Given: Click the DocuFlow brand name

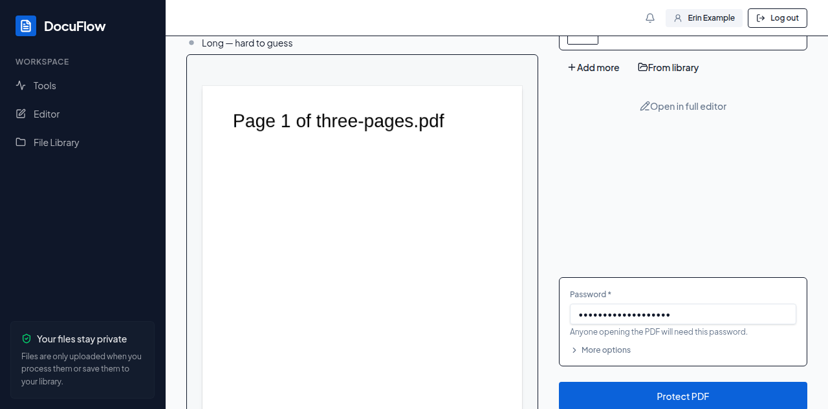Looking at the screenshot, I should pyautogui.click(x=74, y=26).
